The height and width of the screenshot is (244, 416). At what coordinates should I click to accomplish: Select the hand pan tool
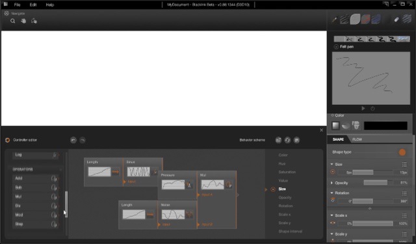pyautogui.click(x=23, y=21)
